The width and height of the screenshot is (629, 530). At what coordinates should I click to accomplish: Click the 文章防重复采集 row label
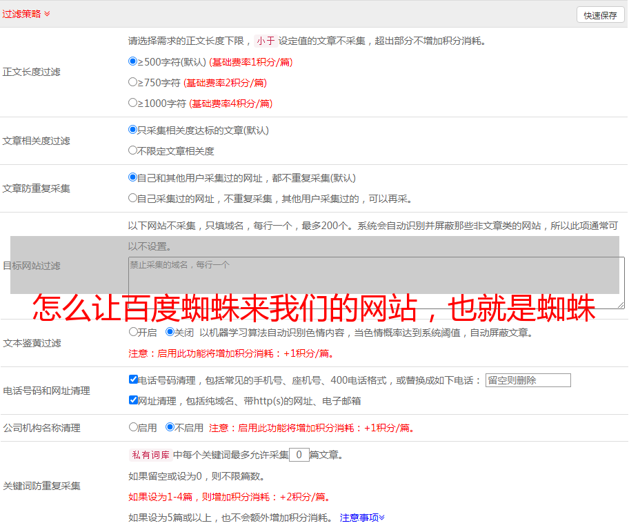coord(36,188)
